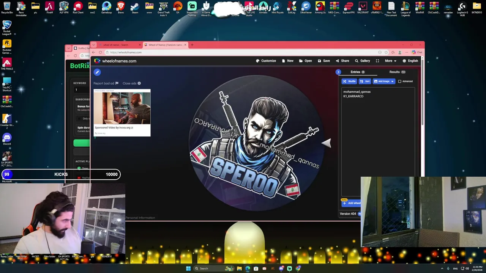
Task: Save the current wheel
Action: [324, 61]
